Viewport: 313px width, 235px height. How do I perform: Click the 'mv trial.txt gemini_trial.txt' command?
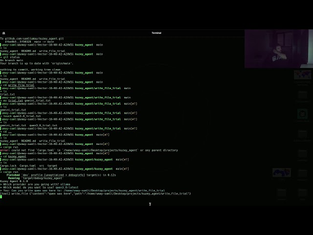[25, 100]
